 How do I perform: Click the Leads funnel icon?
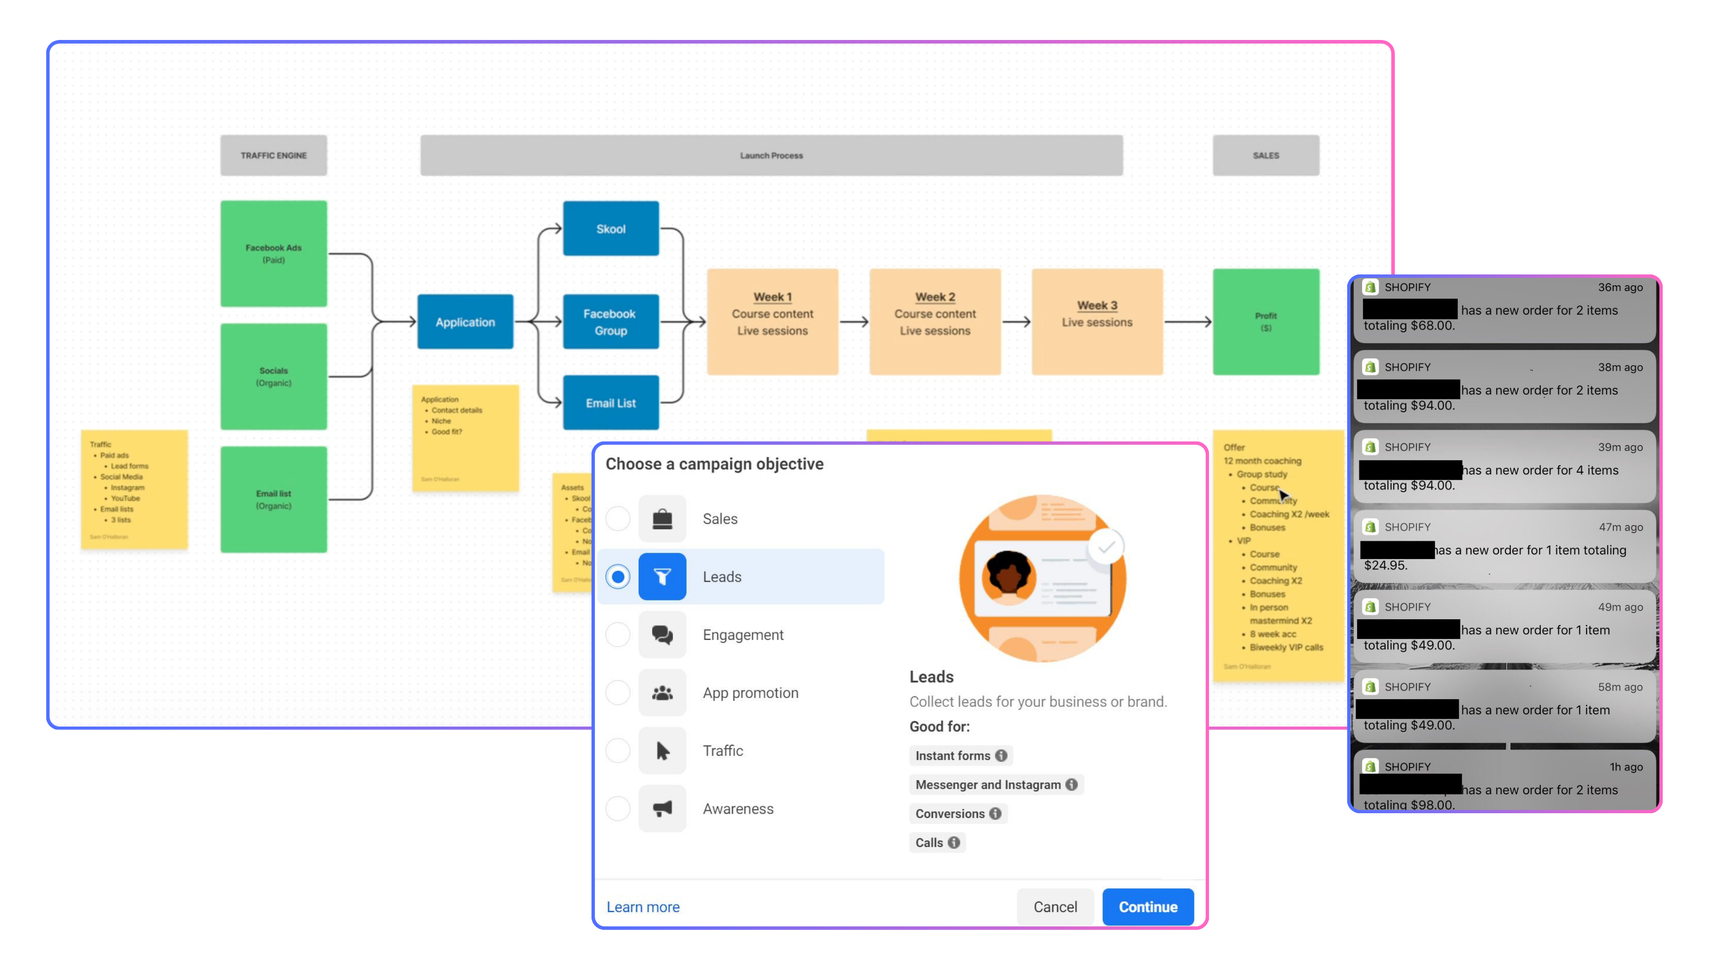[x=662, y=577]
